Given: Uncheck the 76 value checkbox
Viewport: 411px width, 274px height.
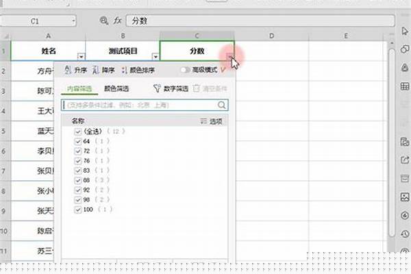Looking at the screenshot, I should pyautogui.click(x=78, y=161).
